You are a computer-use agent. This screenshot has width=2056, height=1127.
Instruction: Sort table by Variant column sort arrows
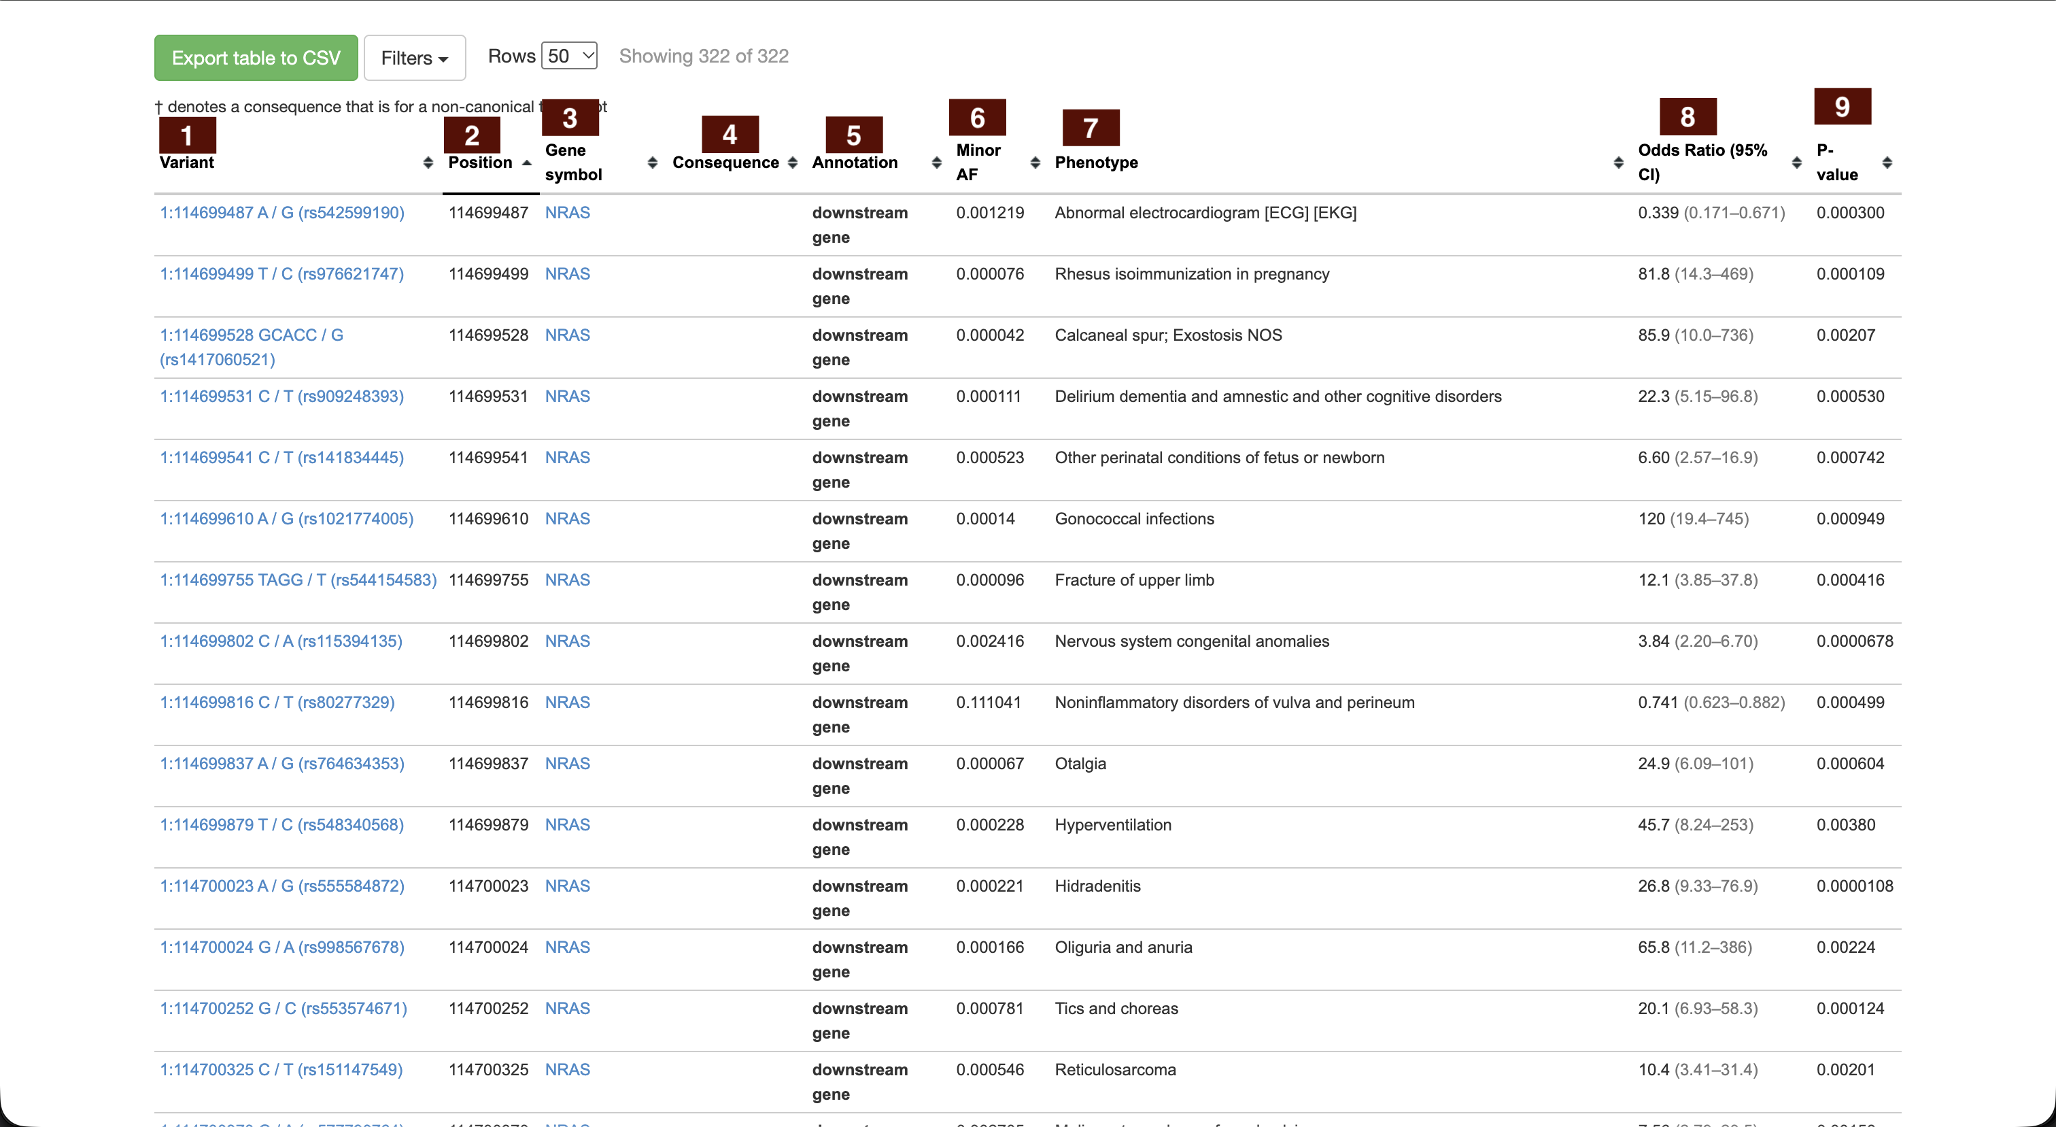pos(428,163)
